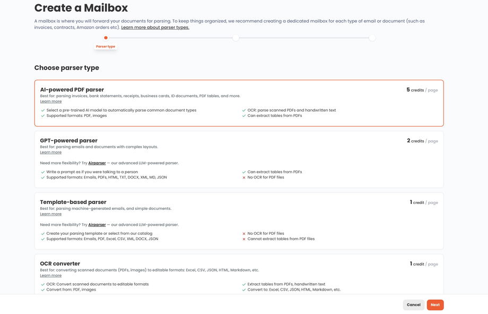Image resolution: width=488 pixels, height=314 pixels.
Task: Open Learn more under Template-based parser
Action: tap(51, 214)
